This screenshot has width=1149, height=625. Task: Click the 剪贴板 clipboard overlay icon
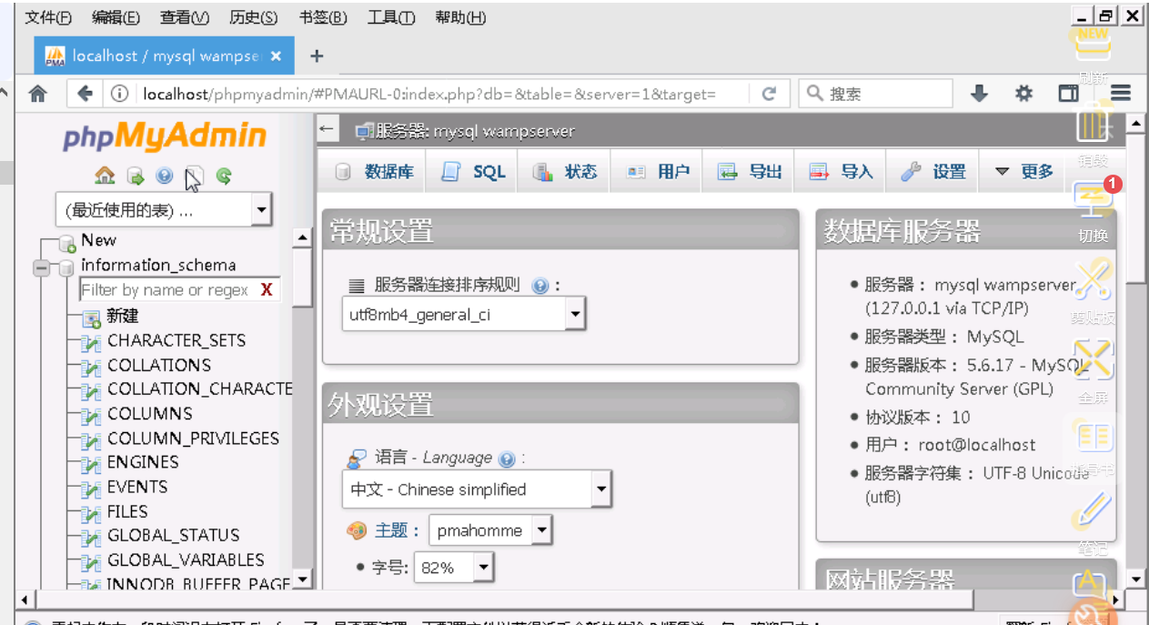pos(1093,281)
